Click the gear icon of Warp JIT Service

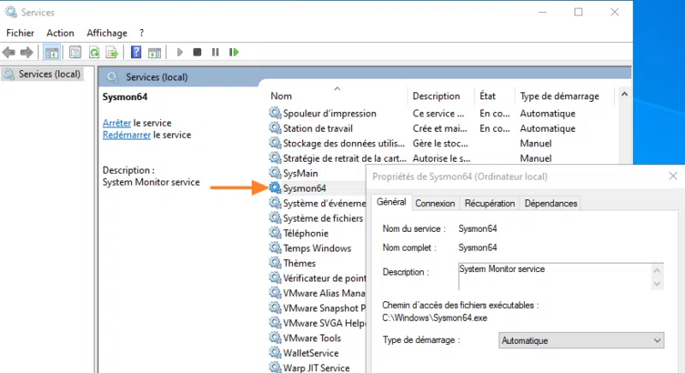coord(275,367)
